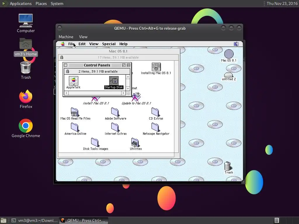Viewport: 299px width, 224px height.
Task: Open the Adobe Software folder
Action: point(115,112)
